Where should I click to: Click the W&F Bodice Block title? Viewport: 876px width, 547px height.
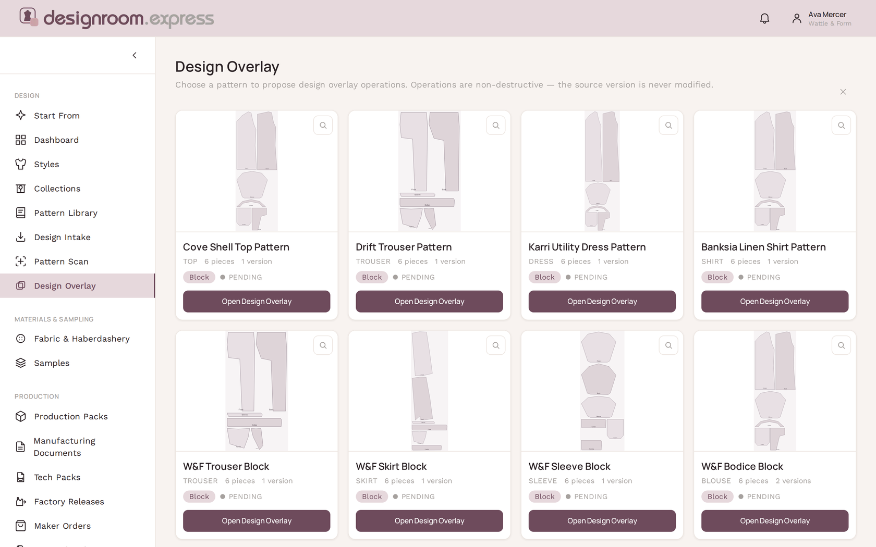tap(742, 466)
